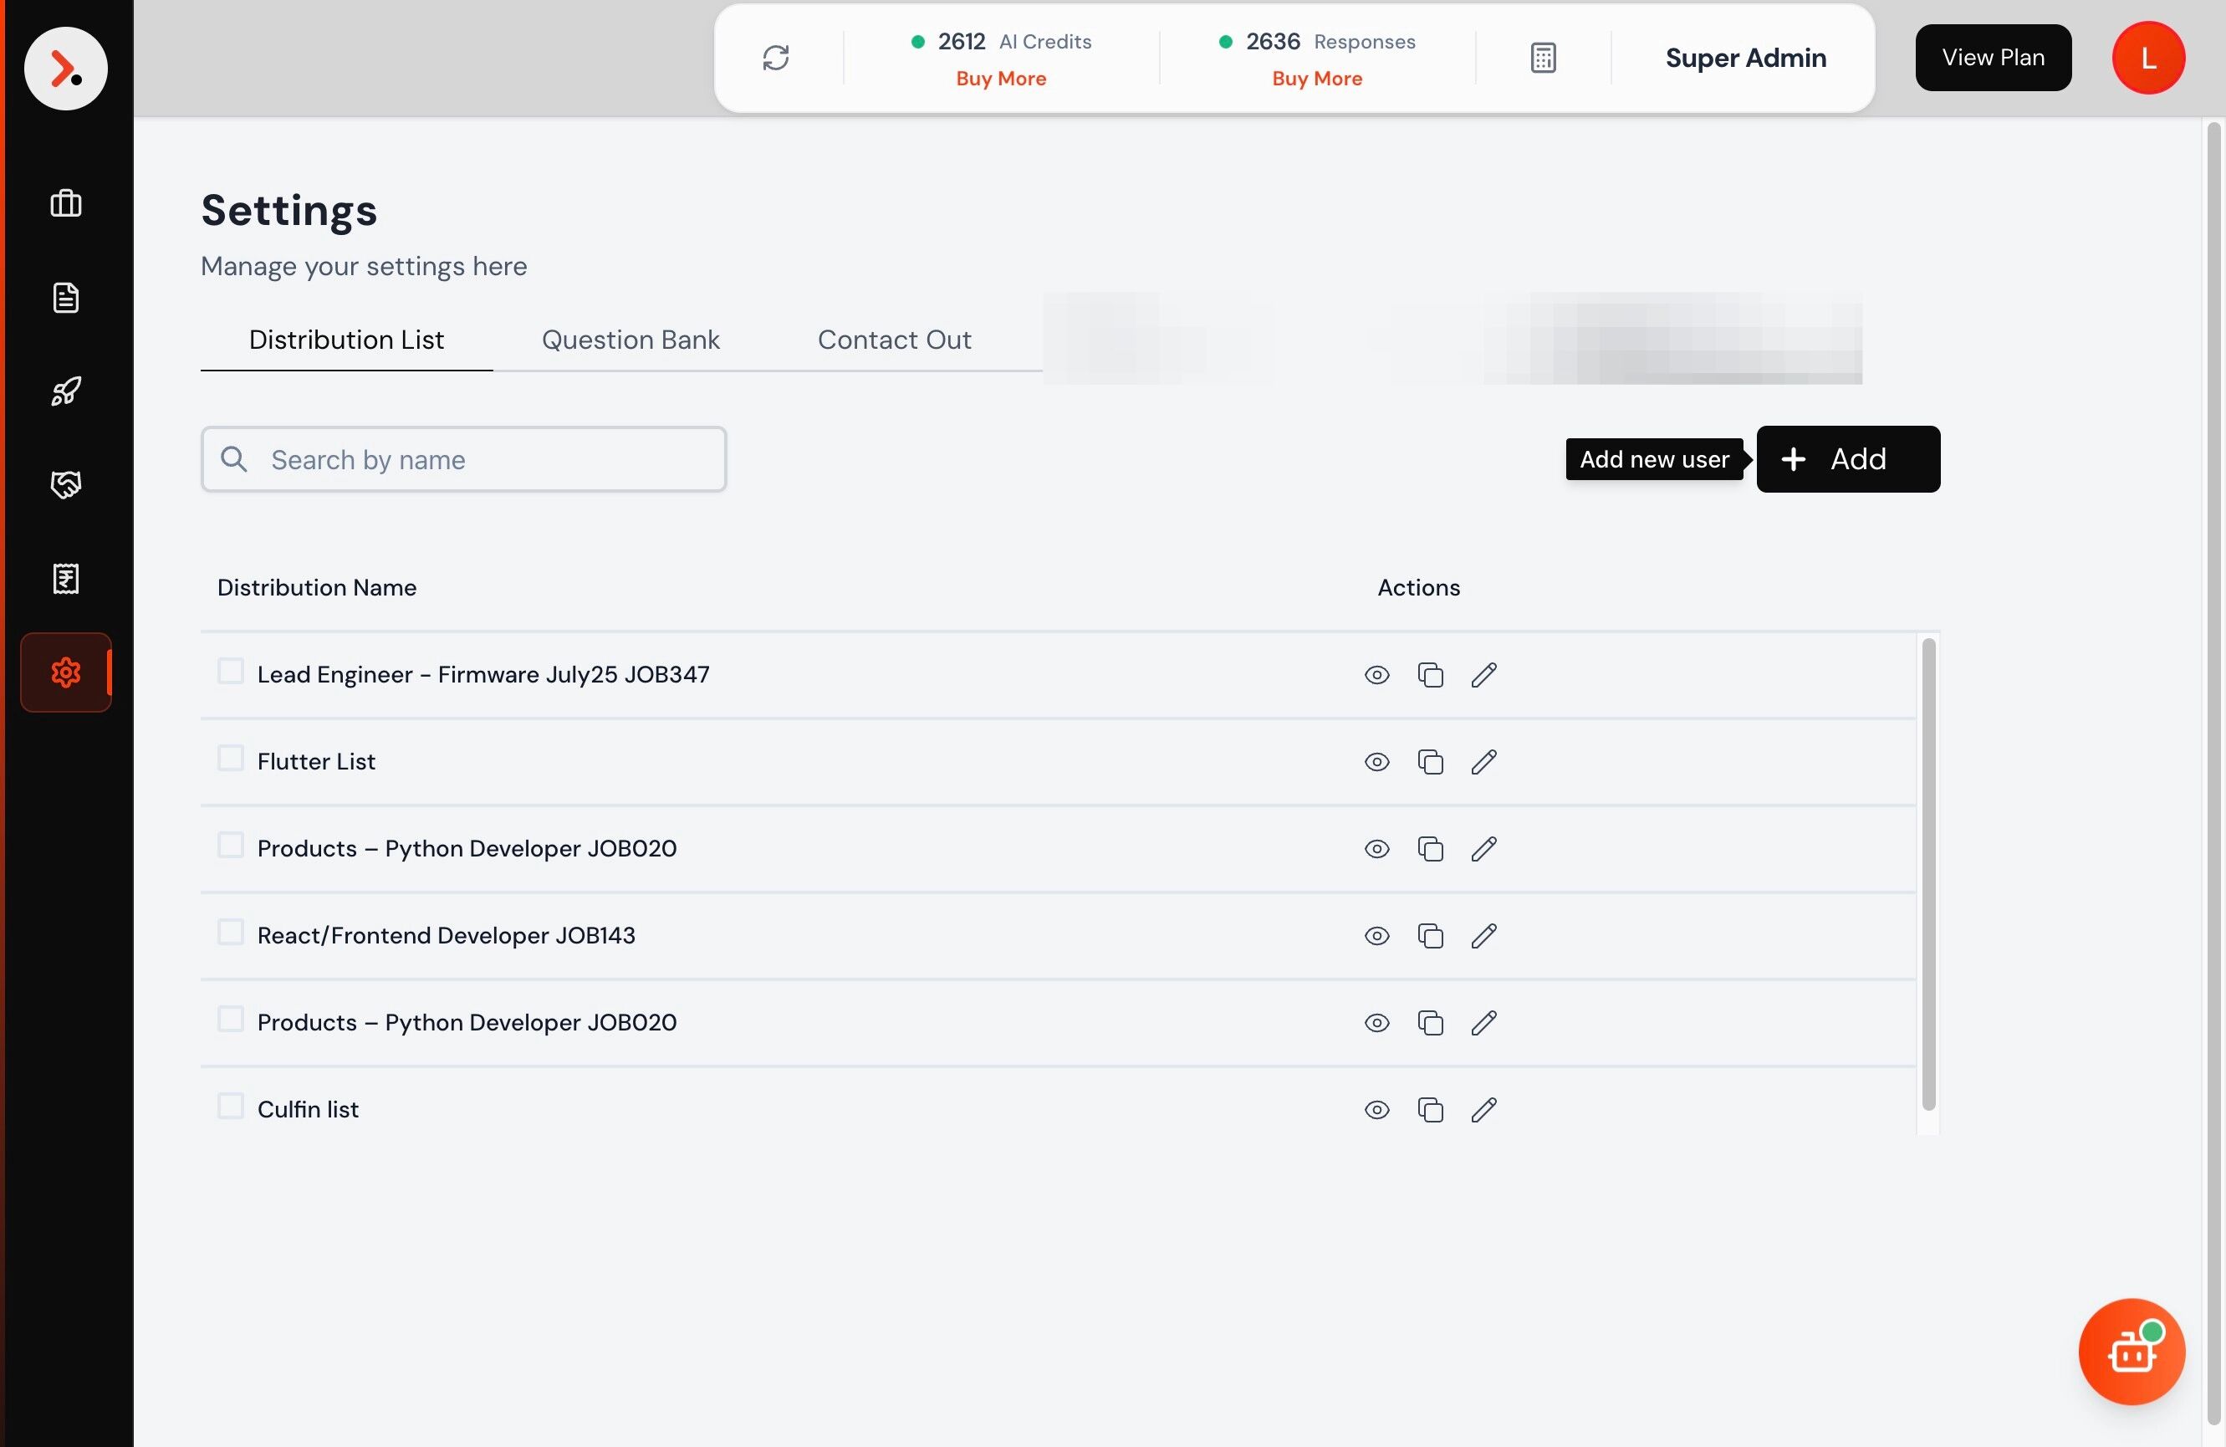View Lead Engineer Firmware list details
2226x1447 pixels.
point(1376,674)
